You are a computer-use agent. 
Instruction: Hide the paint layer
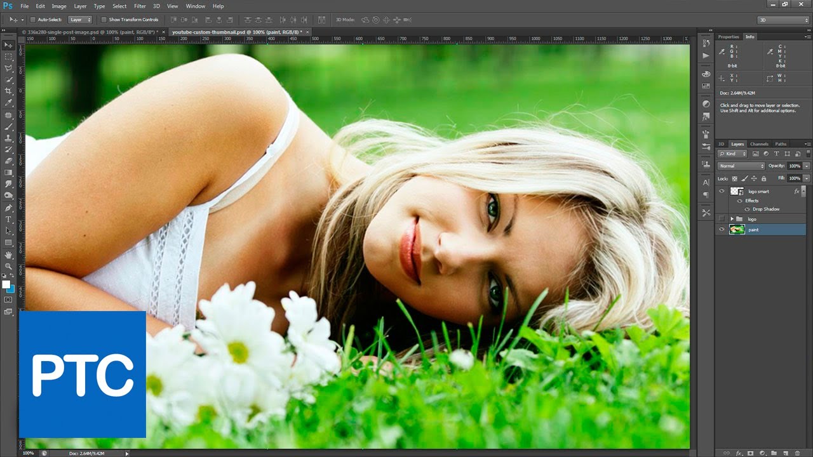(x=722, y=230)
